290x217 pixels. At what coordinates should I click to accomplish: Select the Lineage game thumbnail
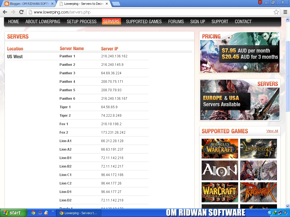pos(258,149)
